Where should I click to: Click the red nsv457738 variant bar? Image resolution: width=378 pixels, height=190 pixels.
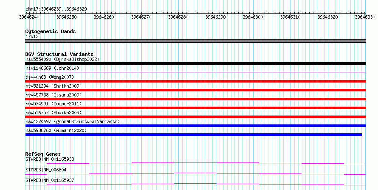(195, 99)
